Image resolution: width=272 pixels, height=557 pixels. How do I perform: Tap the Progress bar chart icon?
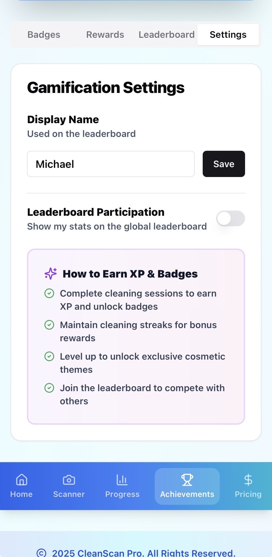coord(122,480)
